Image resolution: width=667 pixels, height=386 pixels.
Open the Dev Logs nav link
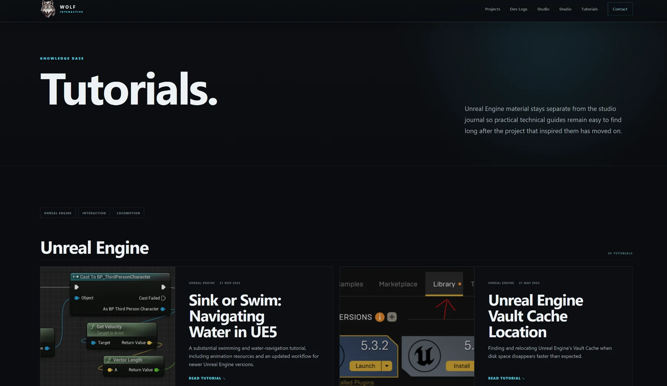pyautogui.click(x=518, y=9)
